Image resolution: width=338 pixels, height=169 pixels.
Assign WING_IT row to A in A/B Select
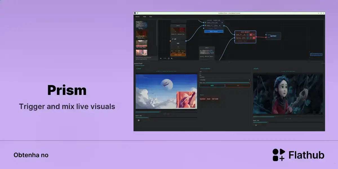251,35
